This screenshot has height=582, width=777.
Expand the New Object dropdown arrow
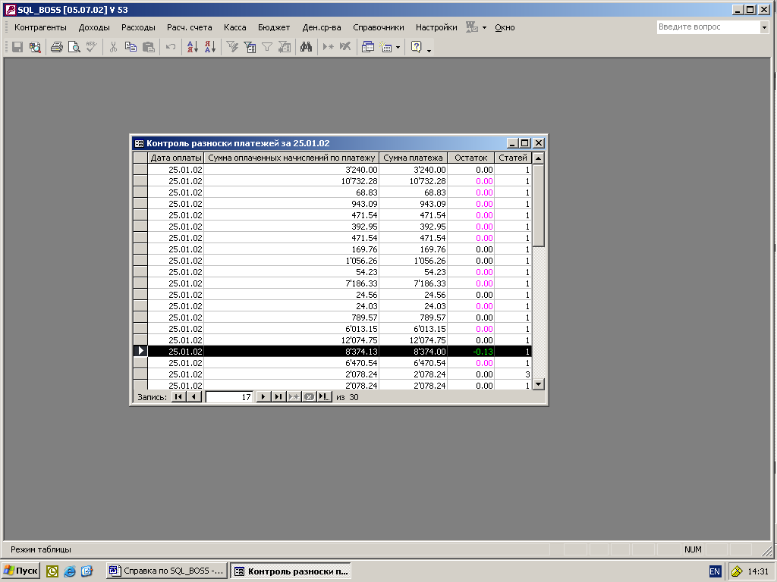click(x=398, y=47)
